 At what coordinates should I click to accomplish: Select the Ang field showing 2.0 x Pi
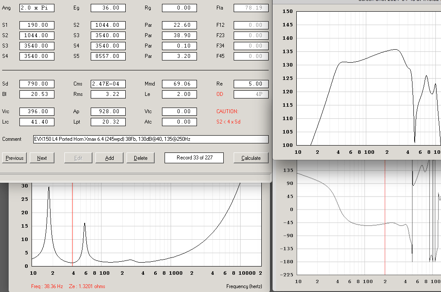coord(37,8)
